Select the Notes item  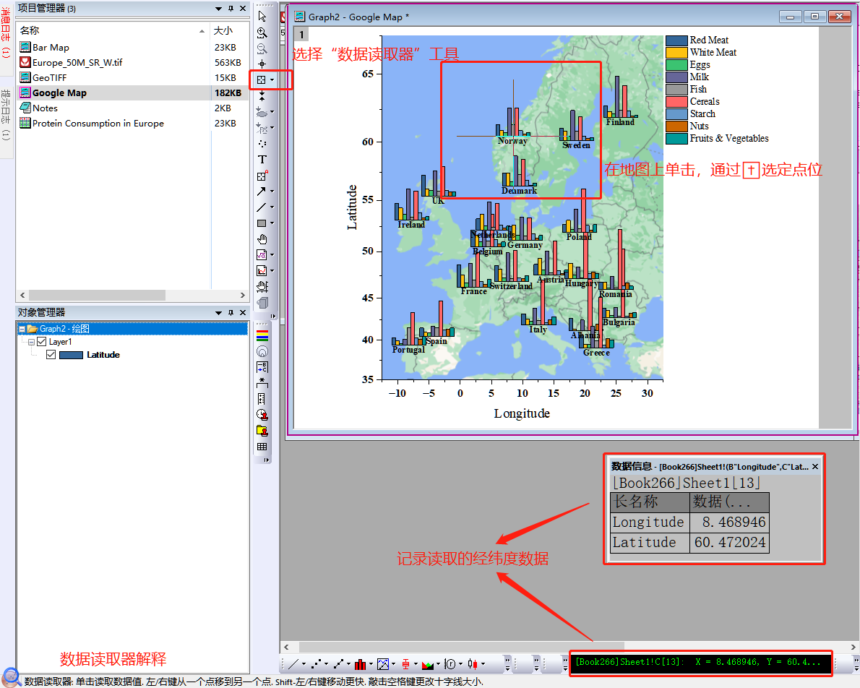45,108
